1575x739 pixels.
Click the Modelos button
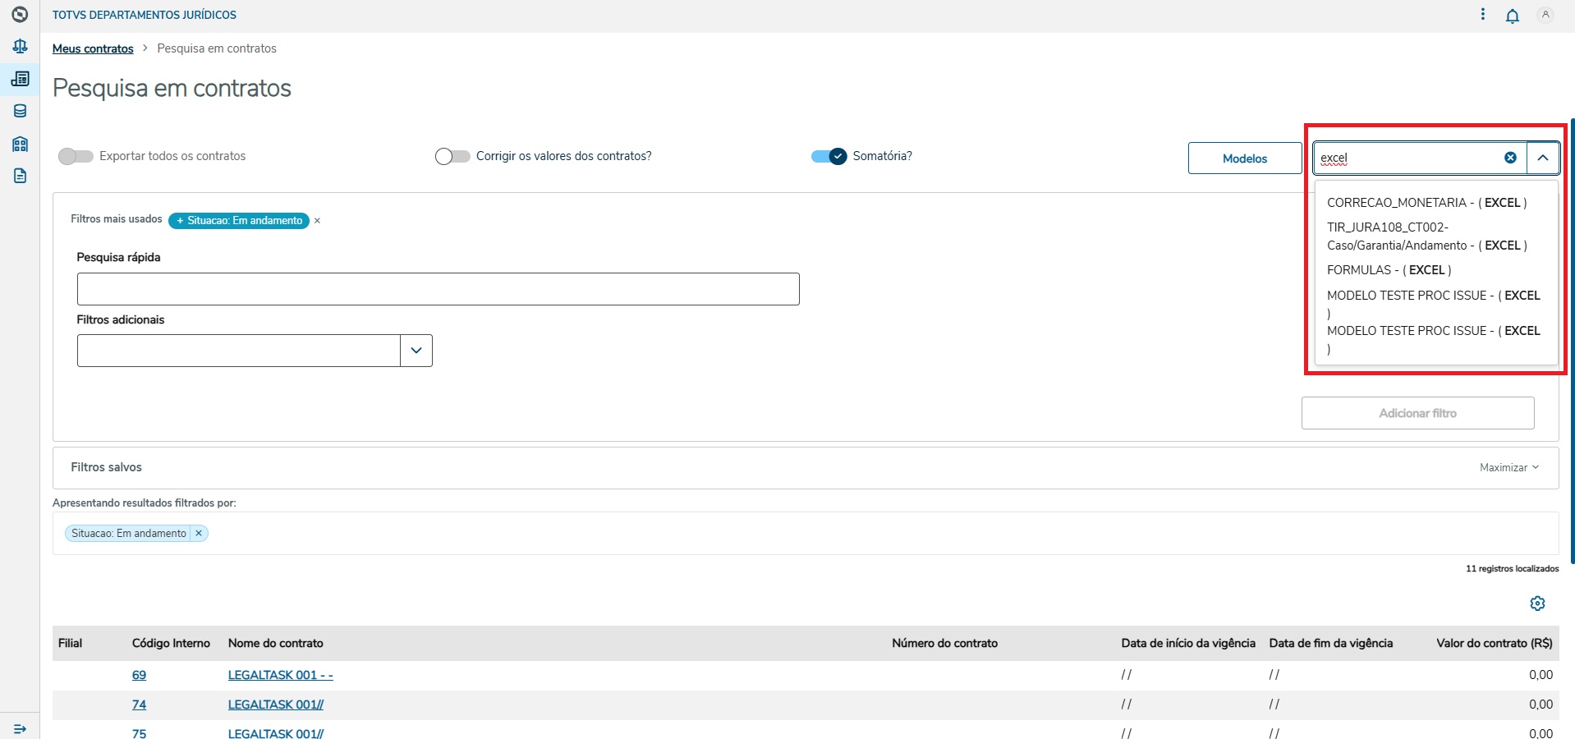click(x=1245, y=158)
